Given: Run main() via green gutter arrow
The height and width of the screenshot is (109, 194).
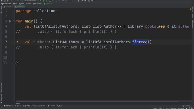Looking at the screenshot, I should coord(10,21).
